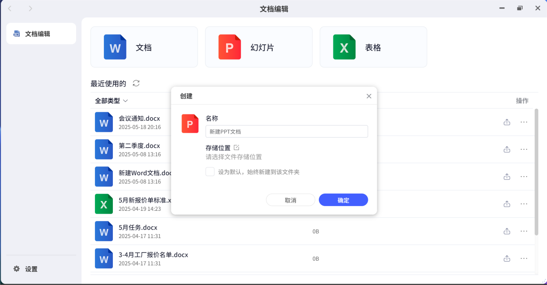
Task: Click the share icon for 5月任务.docx
Action: click(x=507, y=231)
